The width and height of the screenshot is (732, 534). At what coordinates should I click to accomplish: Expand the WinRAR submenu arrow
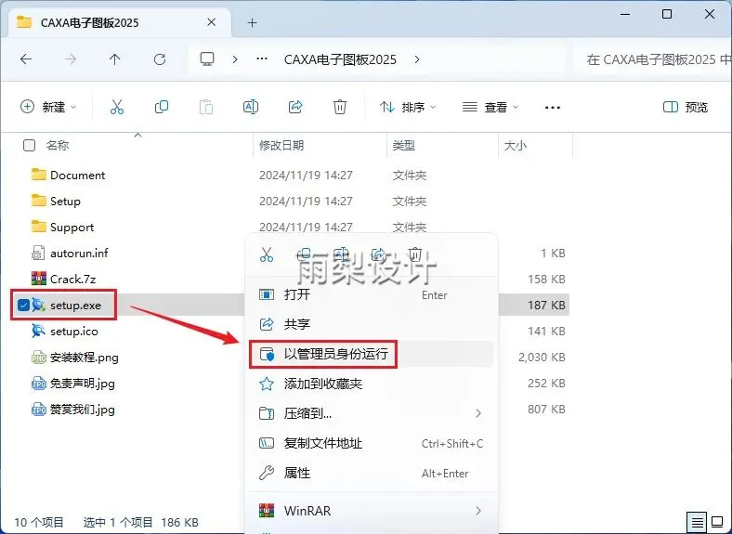pos(478,511)
